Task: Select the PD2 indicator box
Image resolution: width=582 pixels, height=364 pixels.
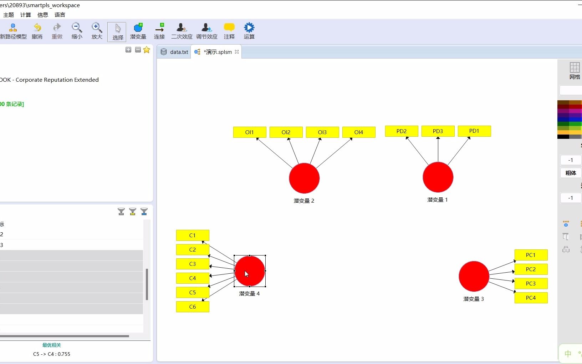Action: coord(402,131)
